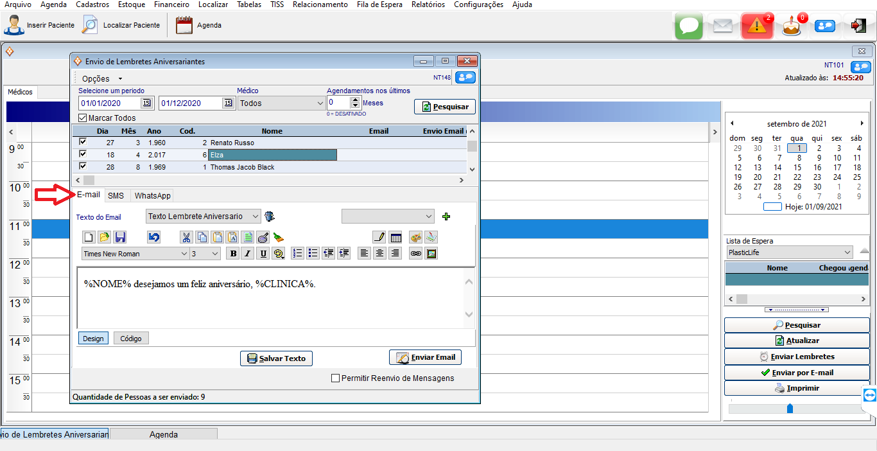Apply bold formatting in the email editor

pyautogui.click(x=233, y=254)
